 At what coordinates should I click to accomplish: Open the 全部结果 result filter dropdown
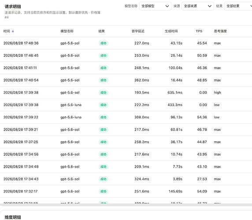click(238, 6)
